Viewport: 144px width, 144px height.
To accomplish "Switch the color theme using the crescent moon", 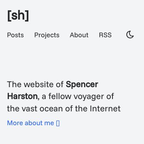I will [x=130, y=35].
